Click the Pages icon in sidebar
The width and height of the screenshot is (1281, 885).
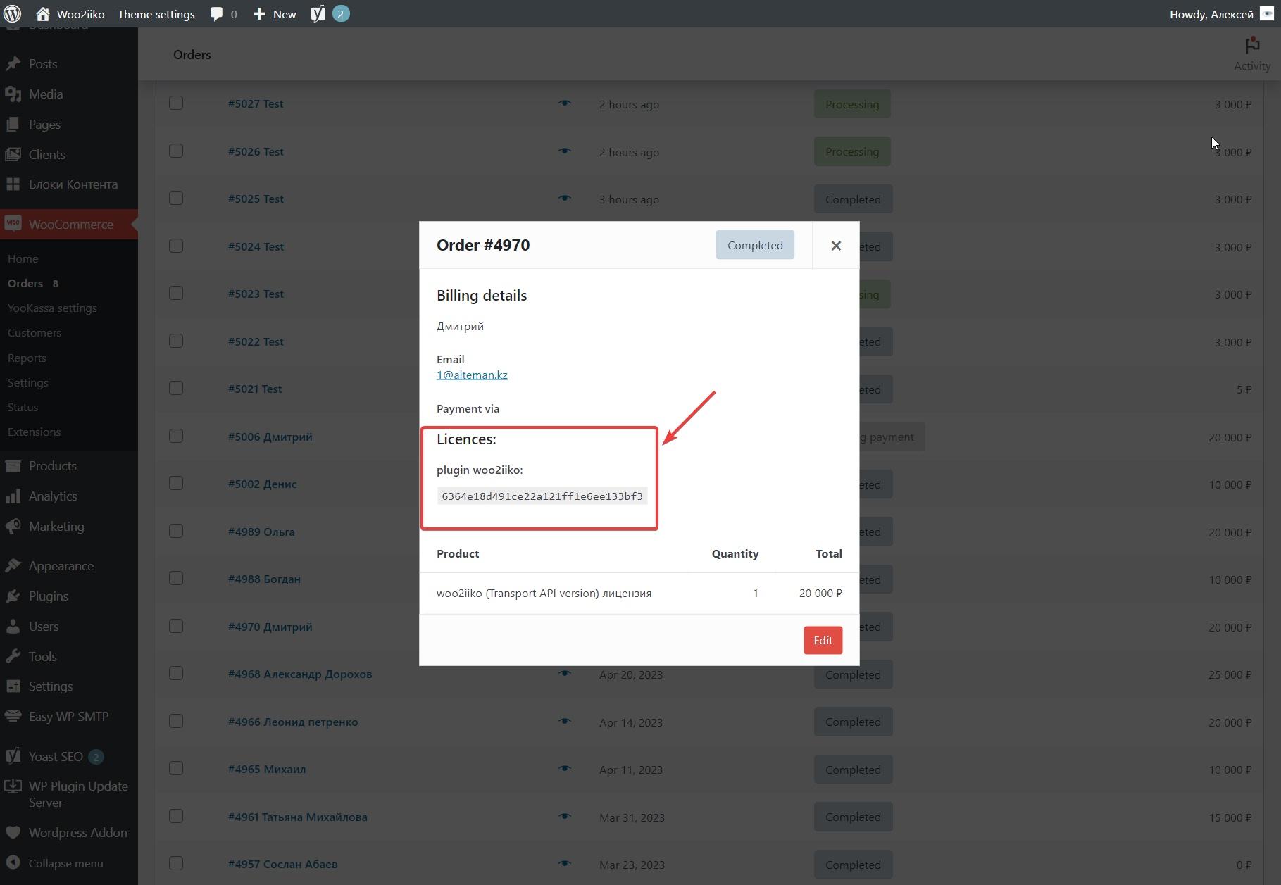13,124
